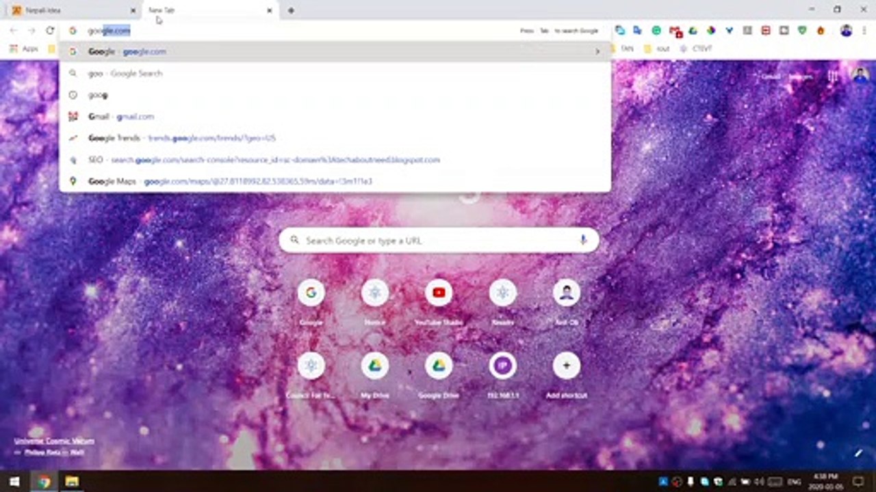Go back using the back arrow
Viewport: 876px width, 492px height.
point(13,31)
